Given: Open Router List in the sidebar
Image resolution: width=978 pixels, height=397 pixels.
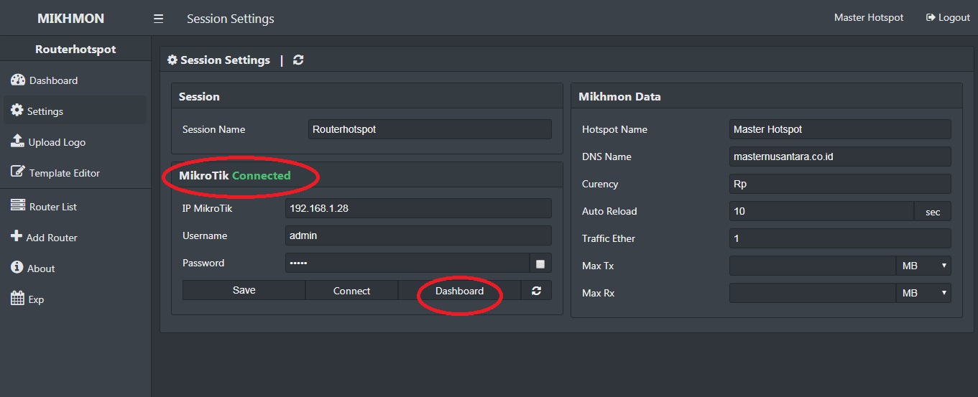Looking at the screenshot, I should (75, 207).
